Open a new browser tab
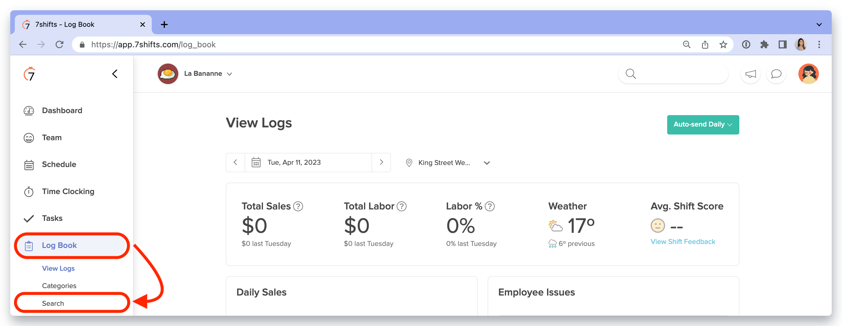Screen dimensions: 842x326 (x=164, y=25)
